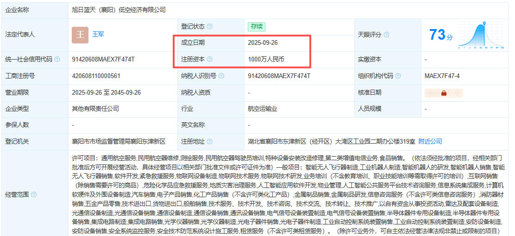
Task: Open legal representative 王军 link
Action: tap(98, 34)
